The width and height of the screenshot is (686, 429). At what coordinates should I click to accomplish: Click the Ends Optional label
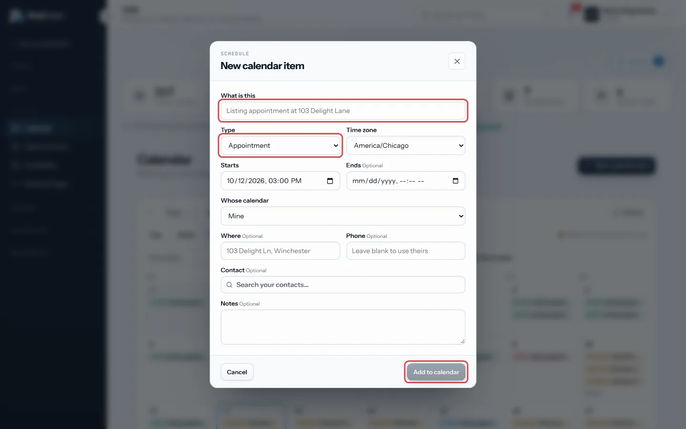click(x=364, y=165)
